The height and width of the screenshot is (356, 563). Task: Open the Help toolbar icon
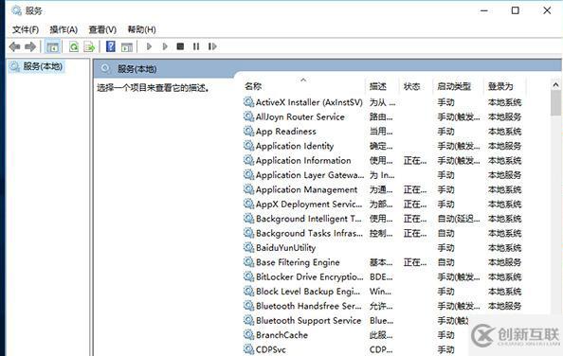111,46
